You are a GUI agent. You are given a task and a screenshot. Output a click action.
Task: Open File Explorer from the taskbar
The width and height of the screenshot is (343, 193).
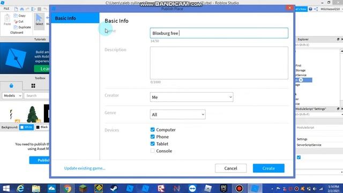pyautogui.click(x=36, y=188)
